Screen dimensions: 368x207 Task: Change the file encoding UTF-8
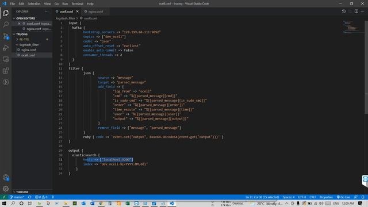tap(302, 197)
